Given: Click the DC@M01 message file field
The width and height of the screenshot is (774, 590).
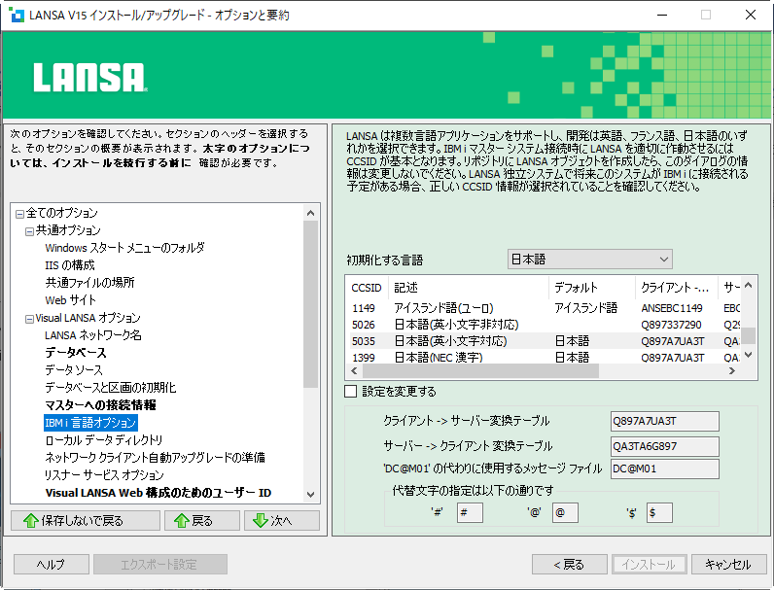Looking at the screenshot, I should [664, 469].
